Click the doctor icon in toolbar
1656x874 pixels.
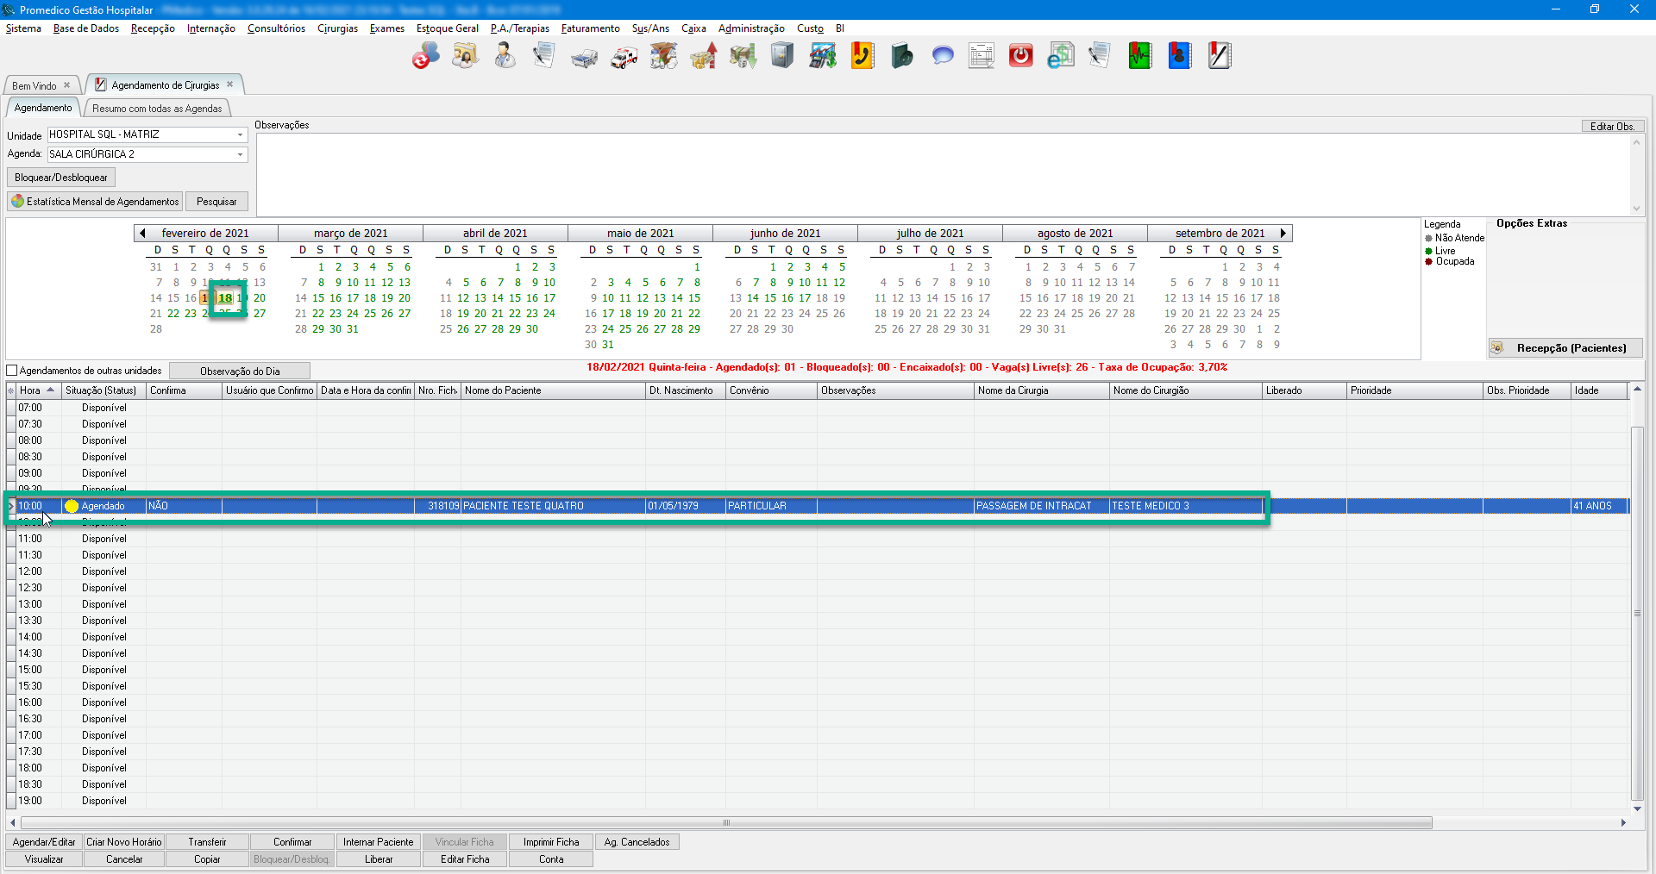click(505, 57)
